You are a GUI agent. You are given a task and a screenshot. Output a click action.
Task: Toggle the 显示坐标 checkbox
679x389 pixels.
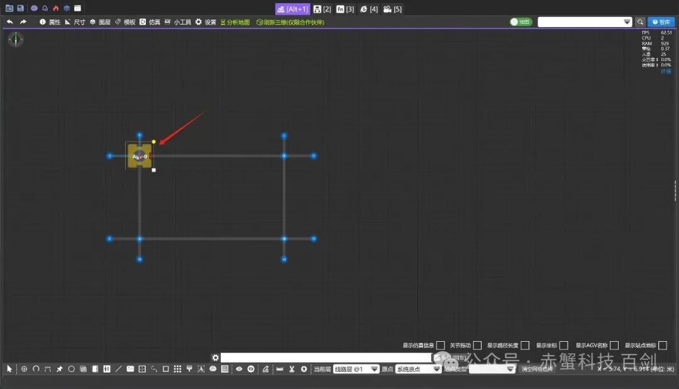pos(563,345)
